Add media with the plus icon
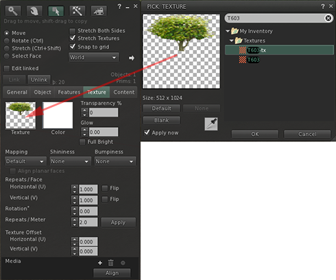 (x=100, y=263)
